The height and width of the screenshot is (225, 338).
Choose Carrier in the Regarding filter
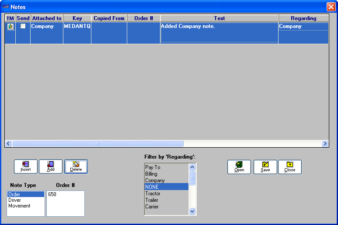click(167, 207)
